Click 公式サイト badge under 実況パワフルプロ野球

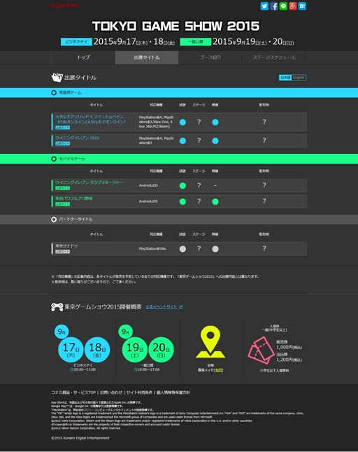62,204
